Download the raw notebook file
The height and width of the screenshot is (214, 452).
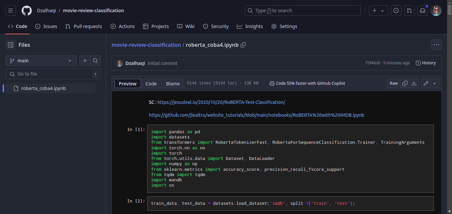[x=414, y=83]
